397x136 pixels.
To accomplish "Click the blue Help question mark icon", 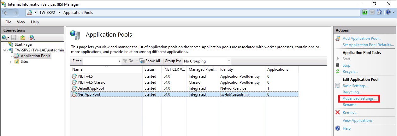I will pos(338,128).
